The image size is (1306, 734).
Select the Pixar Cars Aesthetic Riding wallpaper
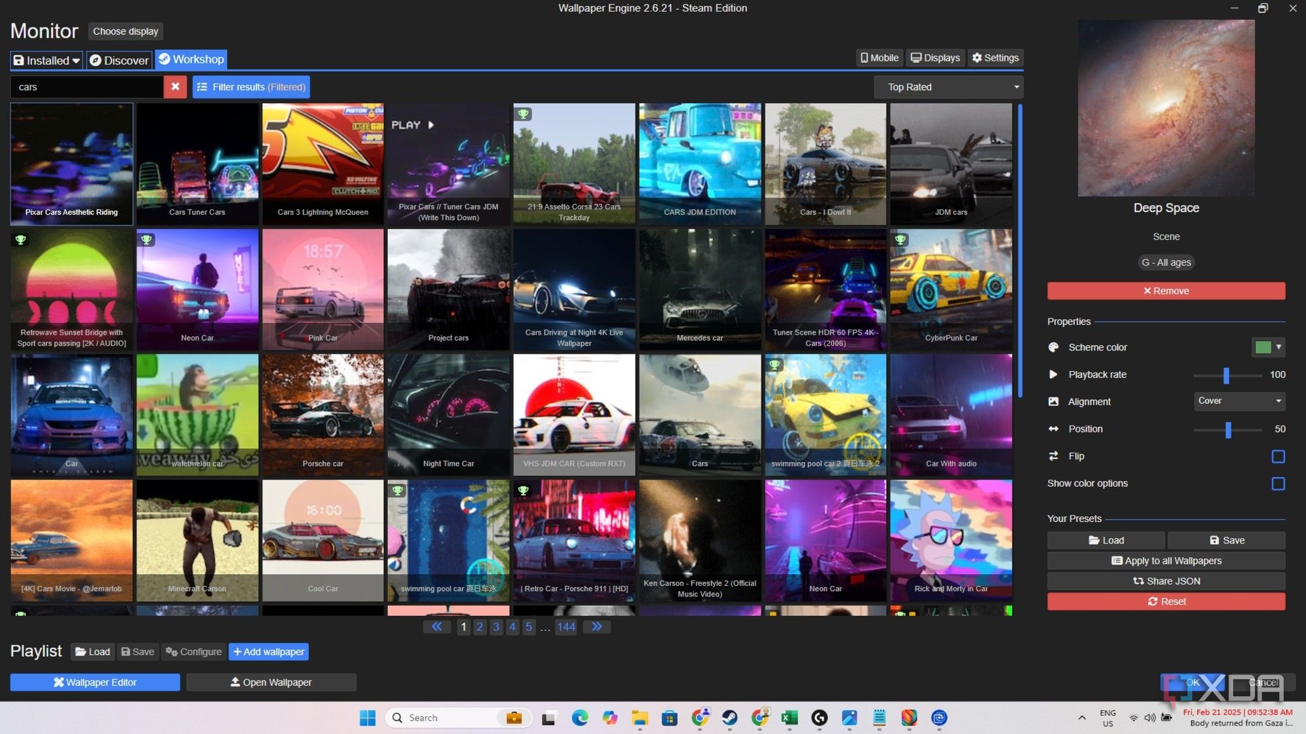coord(71,163)
